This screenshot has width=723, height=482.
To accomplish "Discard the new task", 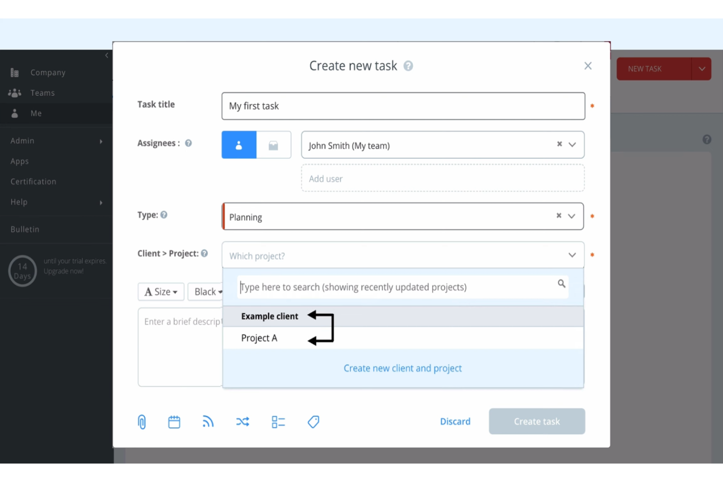I will (455, 421).
